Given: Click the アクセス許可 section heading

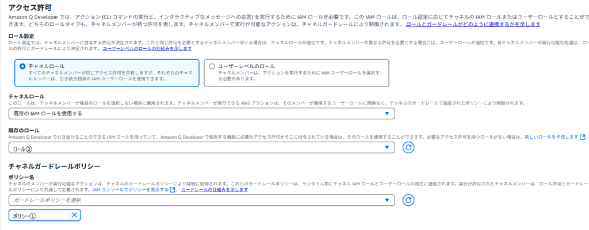Looking at the screenshot, I should coord(30,7).
